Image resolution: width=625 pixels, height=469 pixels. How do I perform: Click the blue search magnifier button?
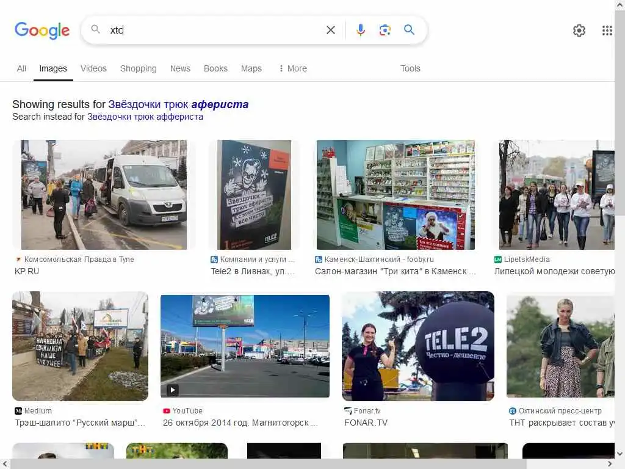409,29
